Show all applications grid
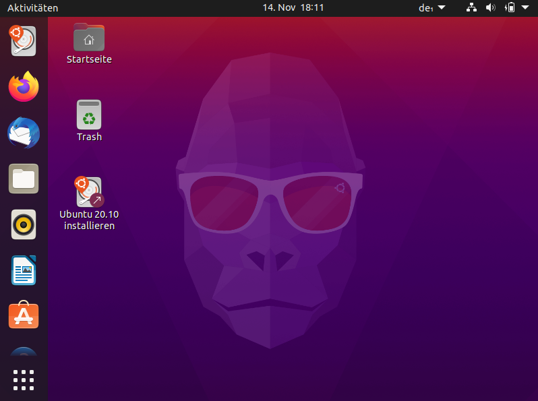Viewport: 538px width, 401px height. coord(24,379)
